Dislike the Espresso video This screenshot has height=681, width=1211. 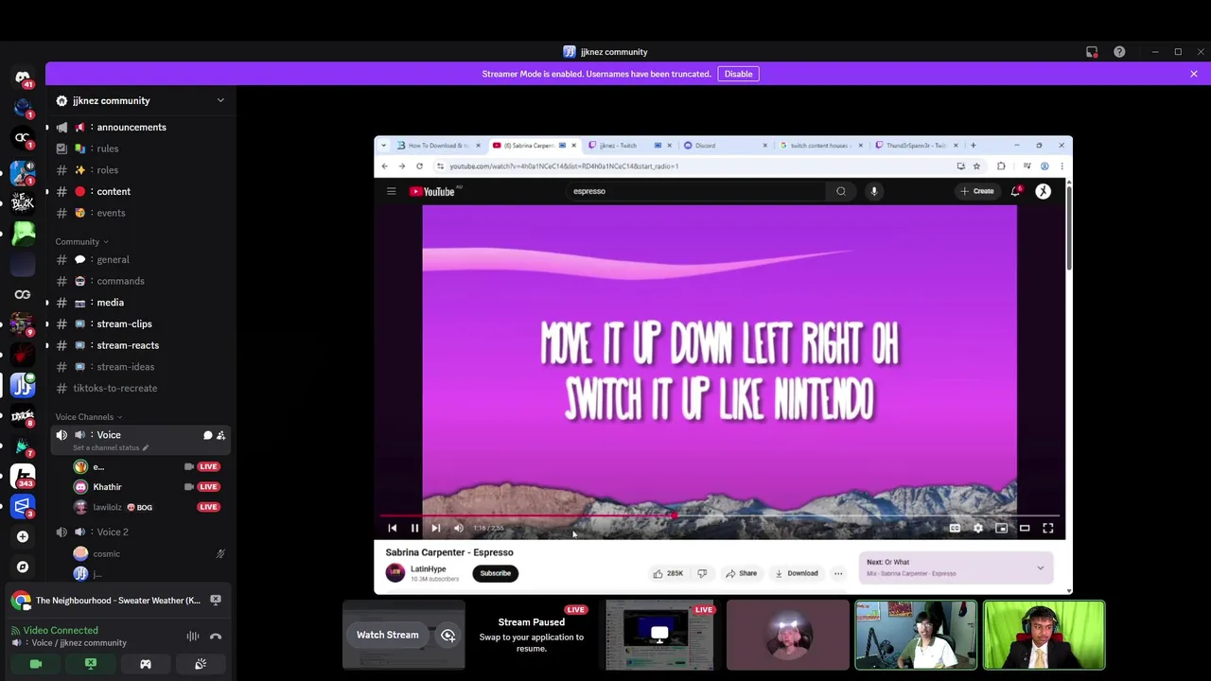click(702, 573)
